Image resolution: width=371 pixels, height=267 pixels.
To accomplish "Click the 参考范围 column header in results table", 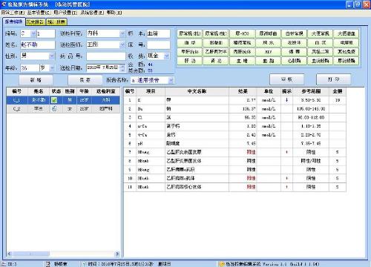I will point(311,91).
